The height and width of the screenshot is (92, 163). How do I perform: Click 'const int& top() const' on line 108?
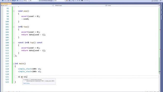coord(30,43)
